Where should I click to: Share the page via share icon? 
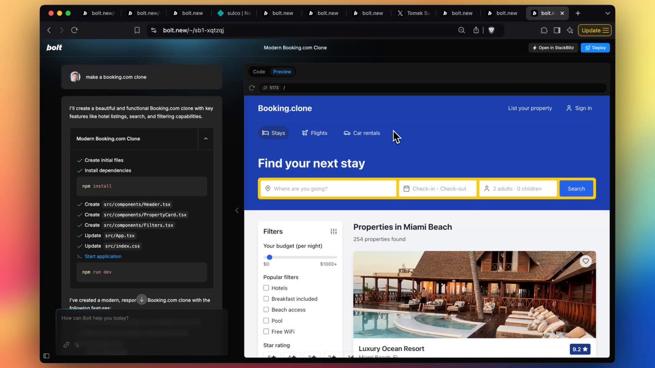[x=476, y=31]
